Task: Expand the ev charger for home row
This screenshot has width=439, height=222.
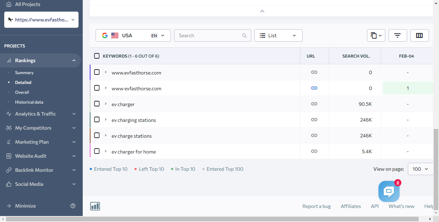Action: click(106, 151)
